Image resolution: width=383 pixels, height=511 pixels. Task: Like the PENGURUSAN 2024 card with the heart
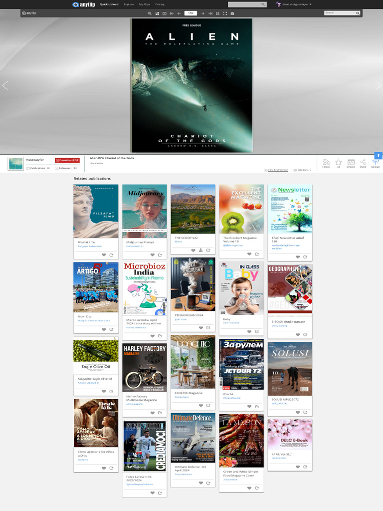coord(200,328)
